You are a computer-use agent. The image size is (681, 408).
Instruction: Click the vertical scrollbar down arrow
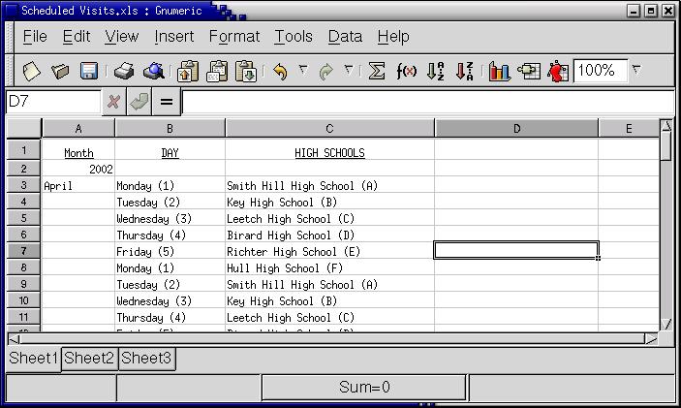pyautogui.click(x=666, y=324)
